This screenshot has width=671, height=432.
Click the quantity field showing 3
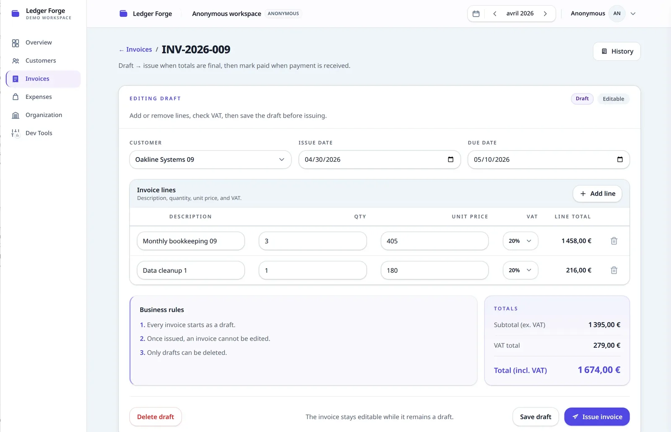click(313, 241)
